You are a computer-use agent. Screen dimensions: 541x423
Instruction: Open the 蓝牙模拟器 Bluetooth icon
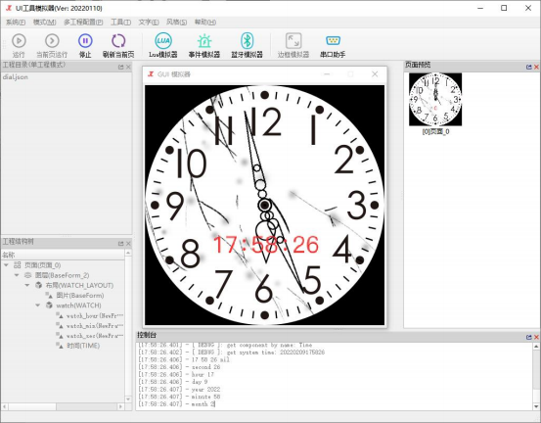pyautogui.click(x=248, y=41)
